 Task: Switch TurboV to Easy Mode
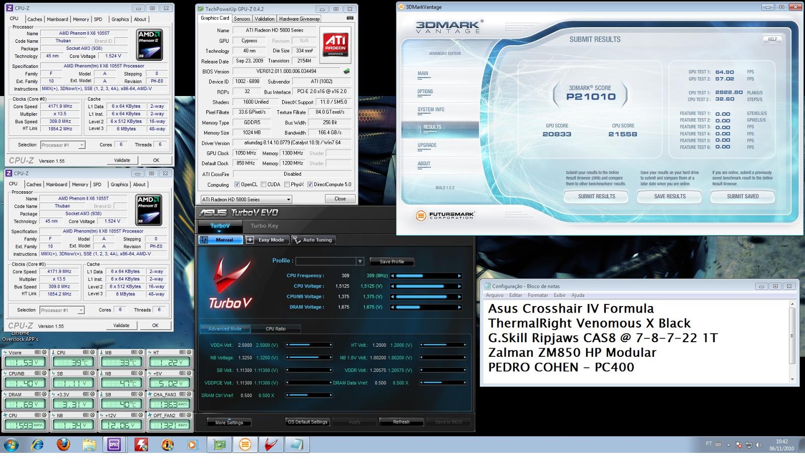point(267,240)
